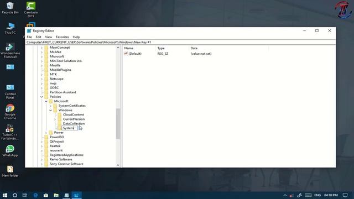Select the MozillaPlugins key
Viewport: 354px width, 199px height.
60,70
